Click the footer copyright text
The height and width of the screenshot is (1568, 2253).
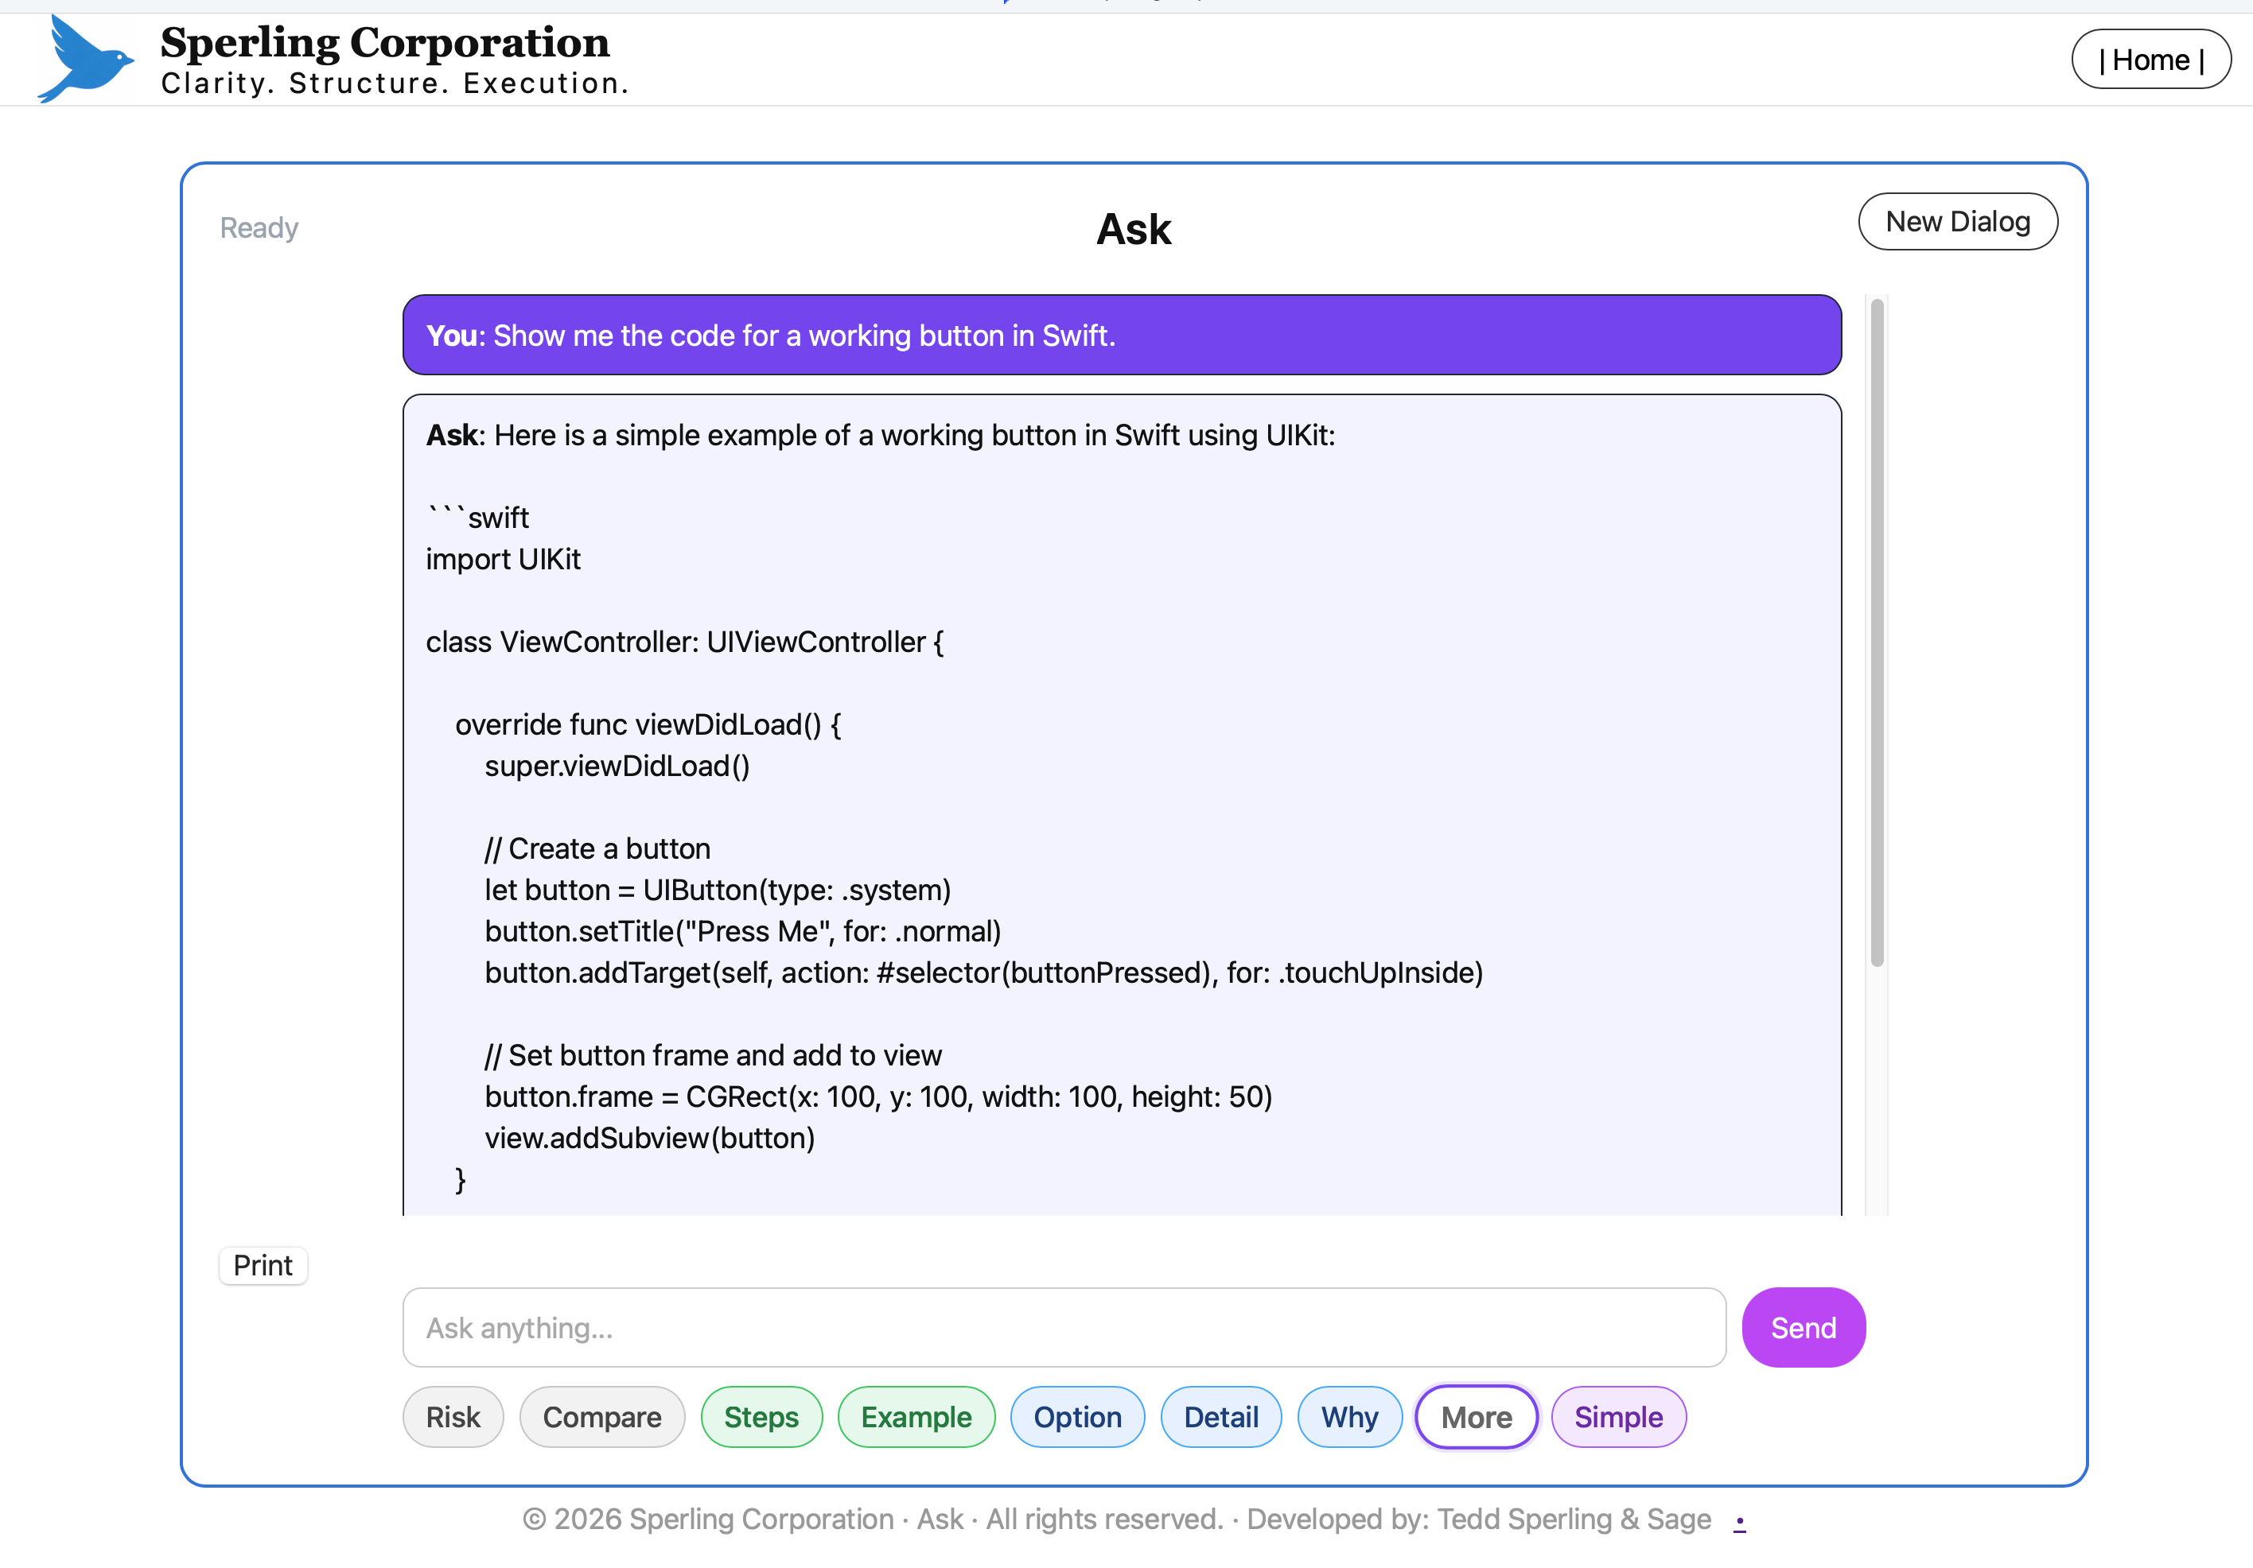tap(1117, 1519)
